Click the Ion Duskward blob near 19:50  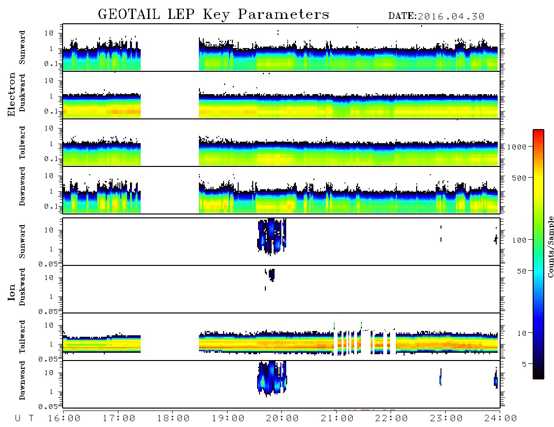click(271, 275)
